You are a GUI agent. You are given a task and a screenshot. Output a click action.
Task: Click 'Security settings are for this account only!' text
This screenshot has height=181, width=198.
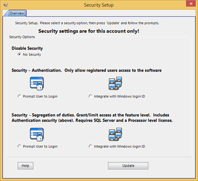pos(89,31)
